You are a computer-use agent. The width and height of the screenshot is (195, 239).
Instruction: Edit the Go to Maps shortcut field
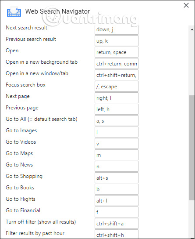117,155
